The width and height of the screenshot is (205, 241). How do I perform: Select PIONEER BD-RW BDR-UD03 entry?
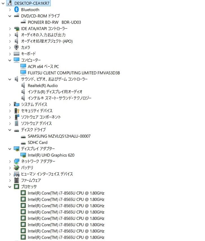[x=54, y=22]
